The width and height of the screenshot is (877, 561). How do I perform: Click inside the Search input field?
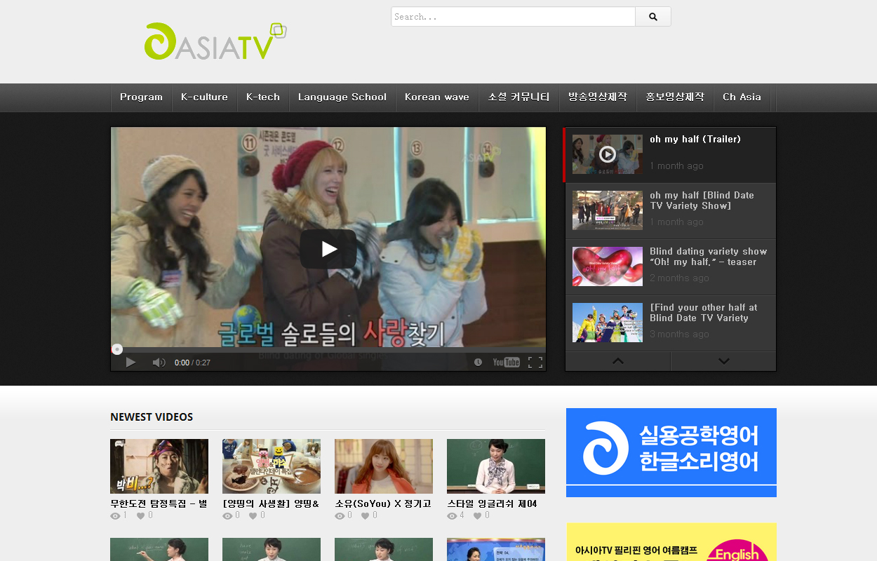[x=513, y=17]
